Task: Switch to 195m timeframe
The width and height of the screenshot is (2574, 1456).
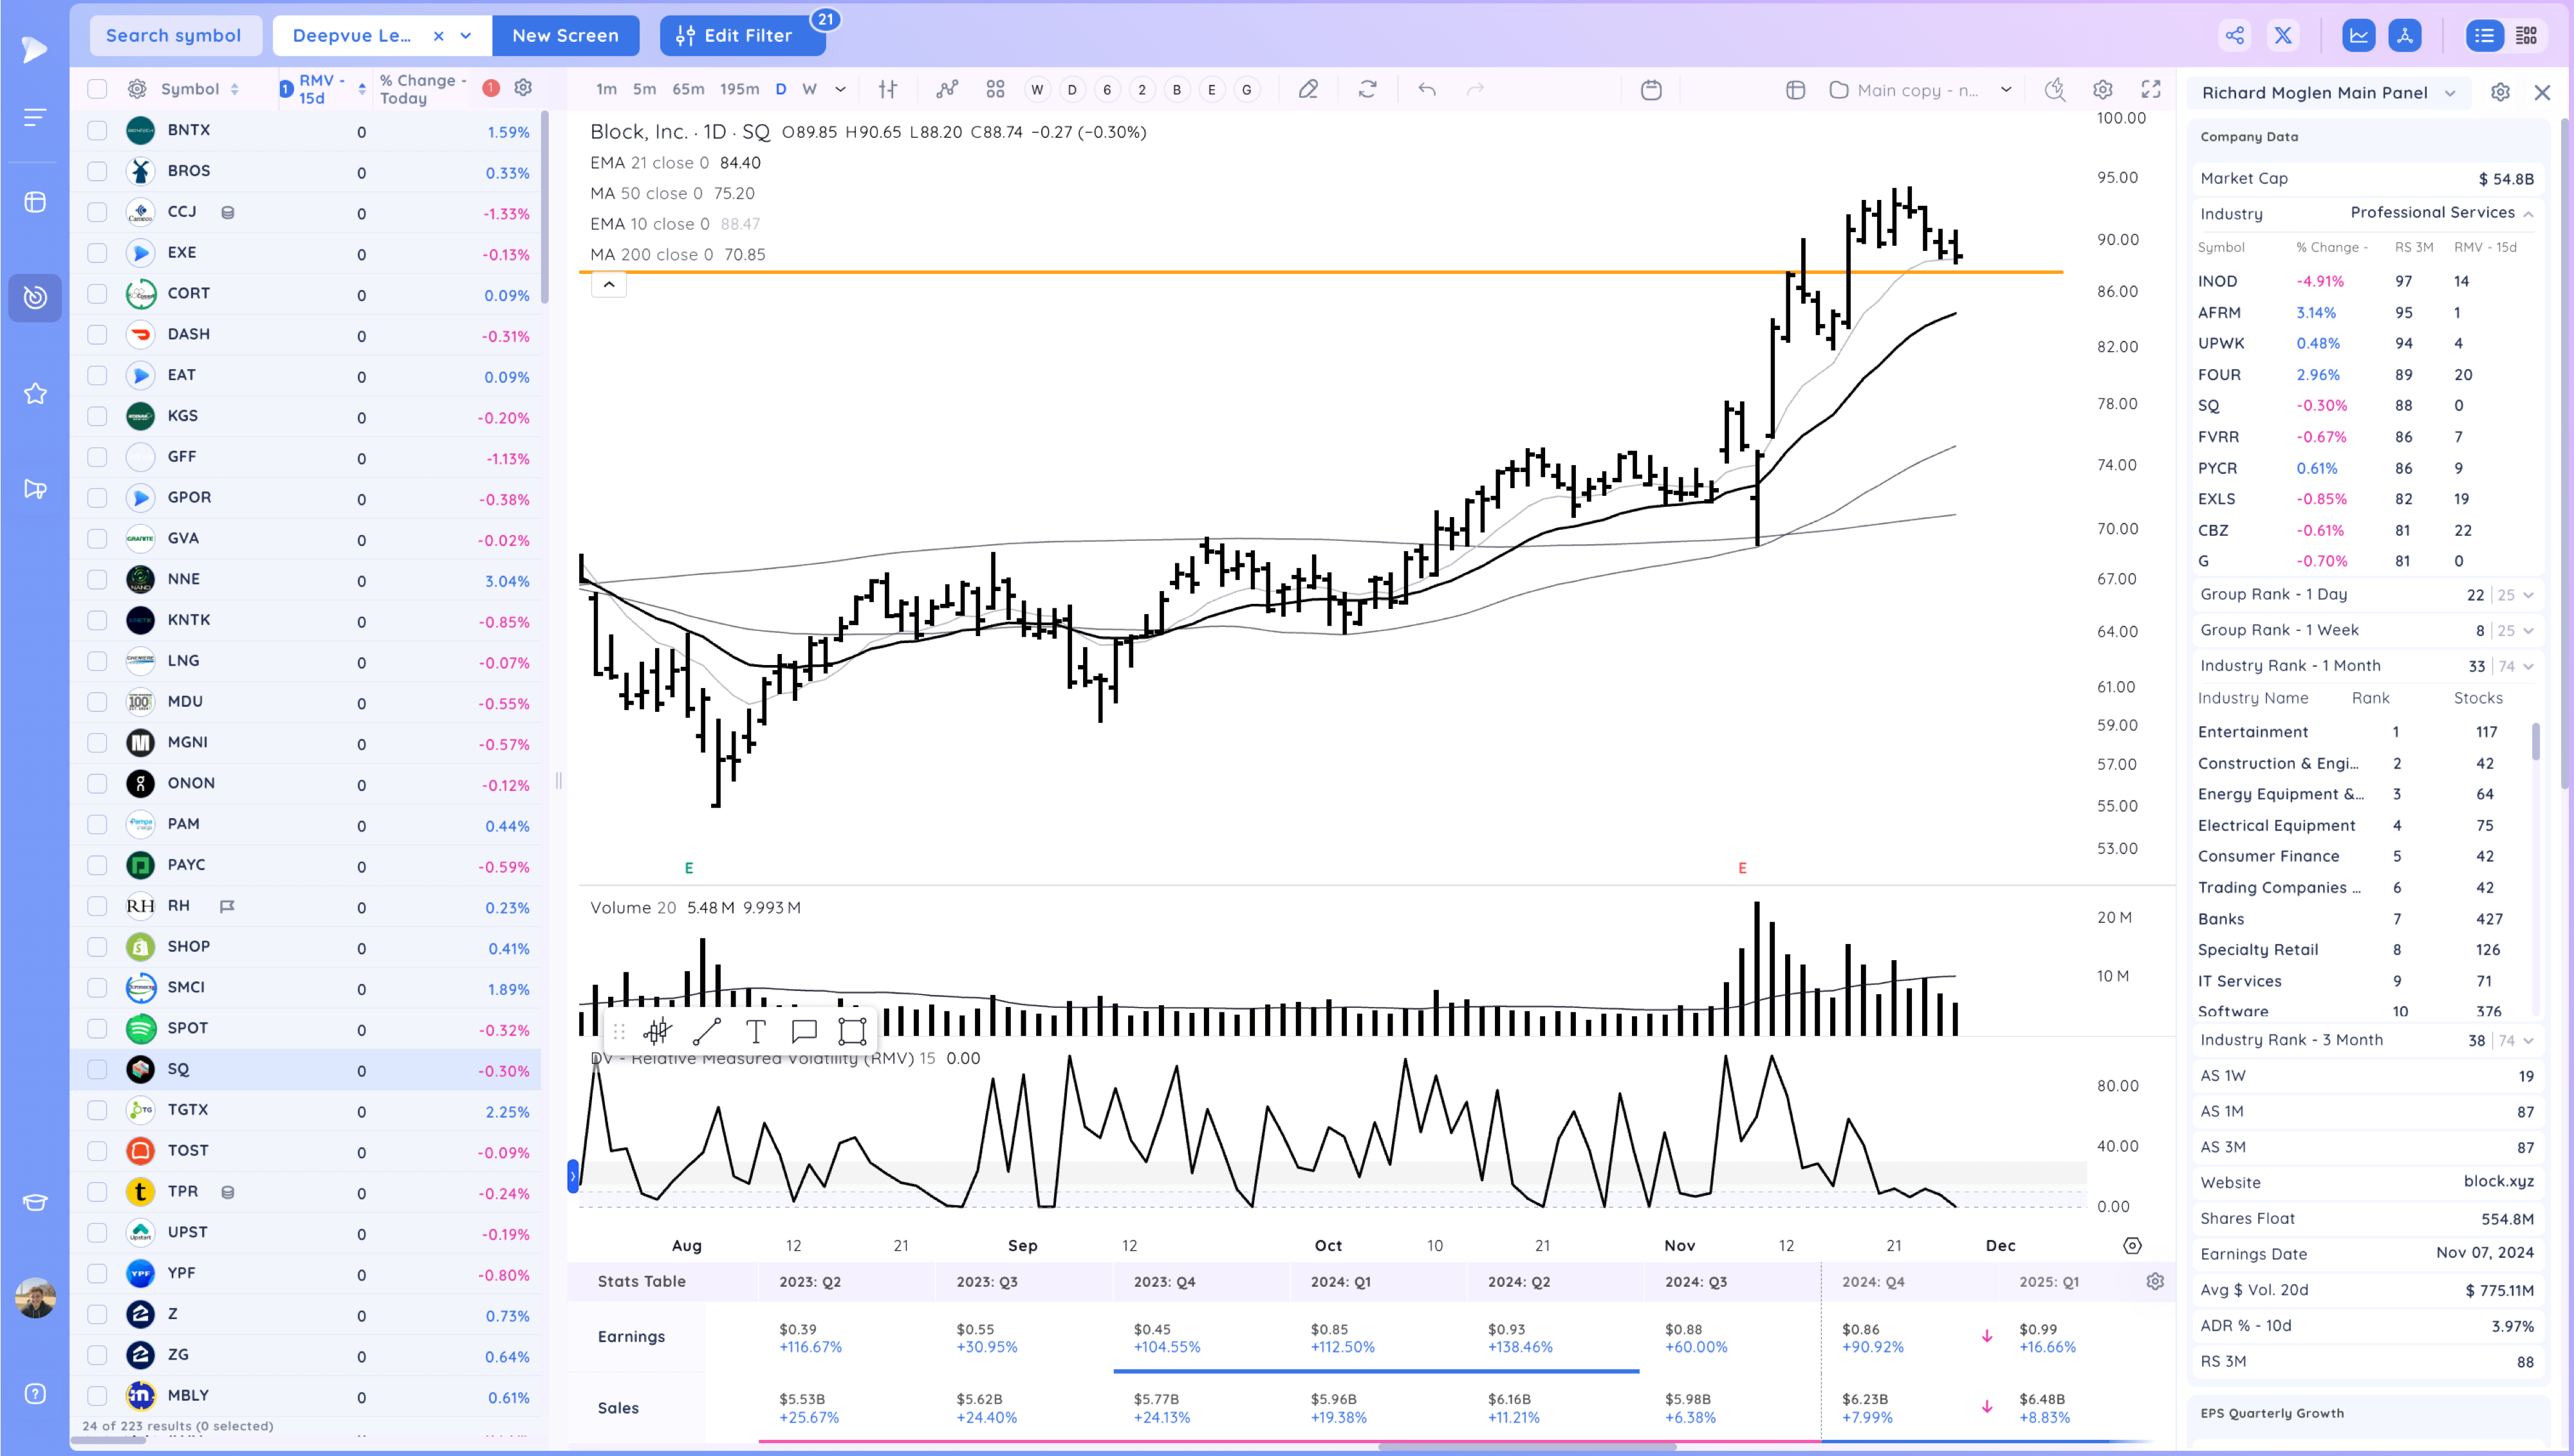Action: tap(739, 90)
